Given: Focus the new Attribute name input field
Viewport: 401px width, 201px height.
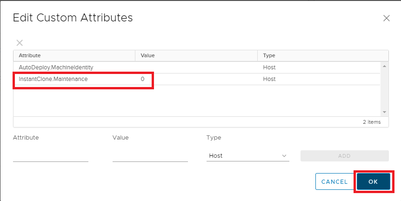Looking at the screenshot, I should [50, 156].
